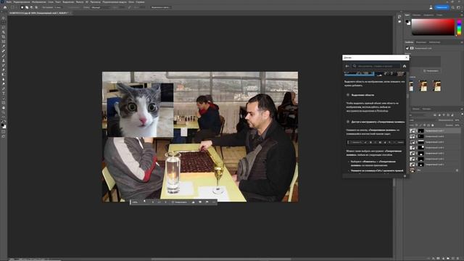Select the Object Selection tool
The height and width of the screenshot is (261, 464).
pyautogui.click(x=4, y=32)
